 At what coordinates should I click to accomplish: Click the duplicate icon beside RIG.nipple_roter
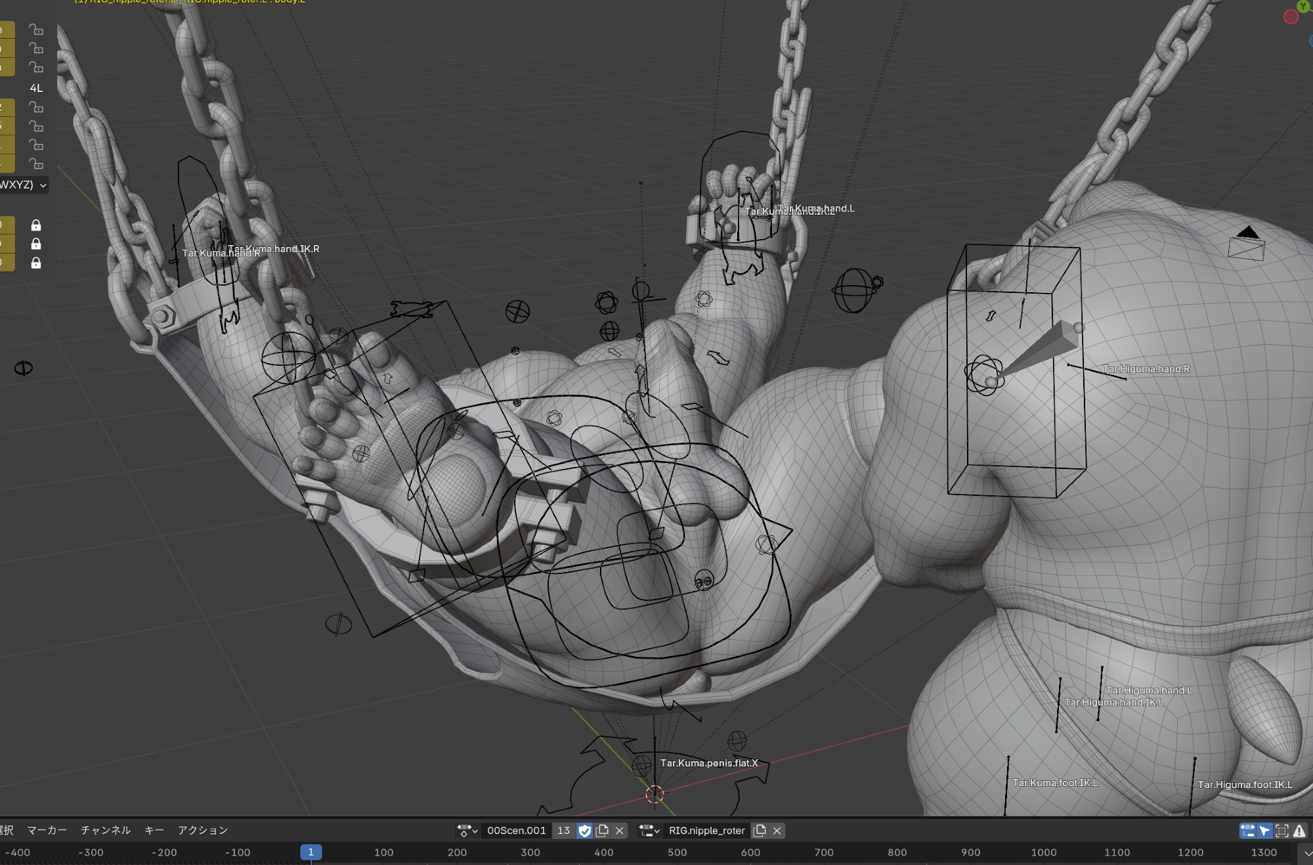(x=760, y=831)
